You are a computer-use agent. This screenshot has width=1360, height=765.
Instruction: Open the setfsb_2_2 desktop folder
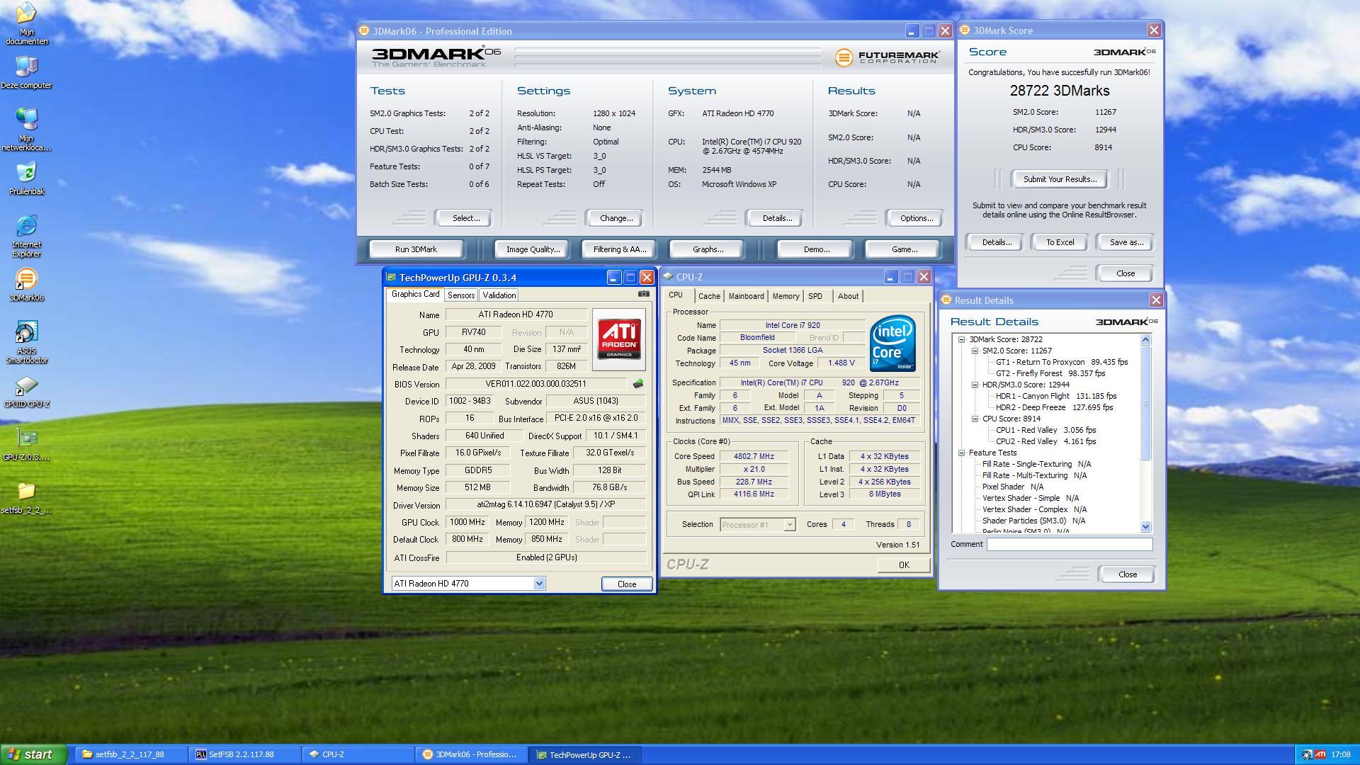coord(26,498)
